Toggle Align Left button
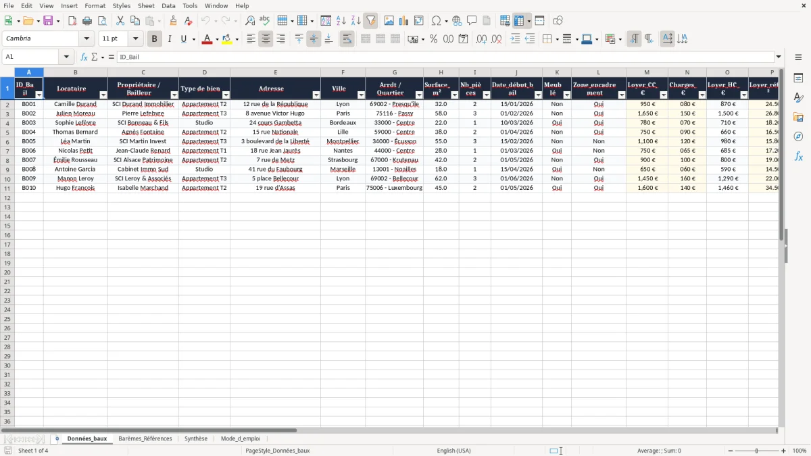This screenshot has height=456, width=811. tap(251, 39)
